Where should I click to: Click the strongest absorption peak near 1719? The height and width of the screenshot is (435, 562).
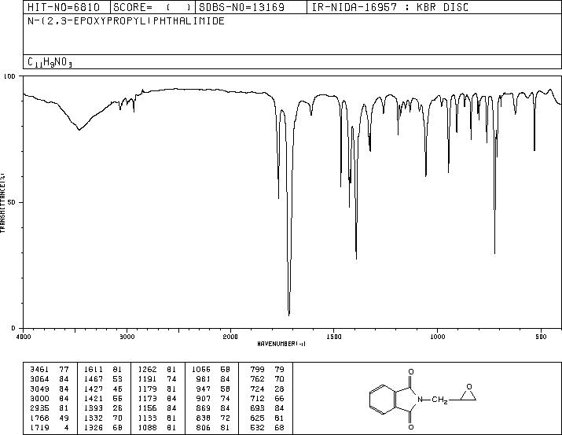pyautogui.click(x=289, y=314)
